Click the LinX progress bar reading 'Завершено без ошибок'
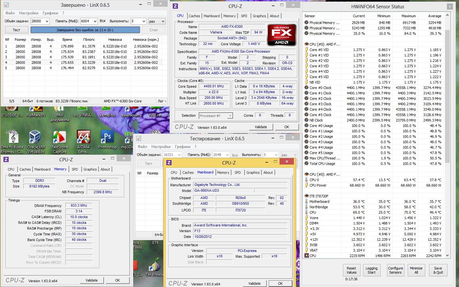This screenshot has width=459, height=287. click(85, 30)
